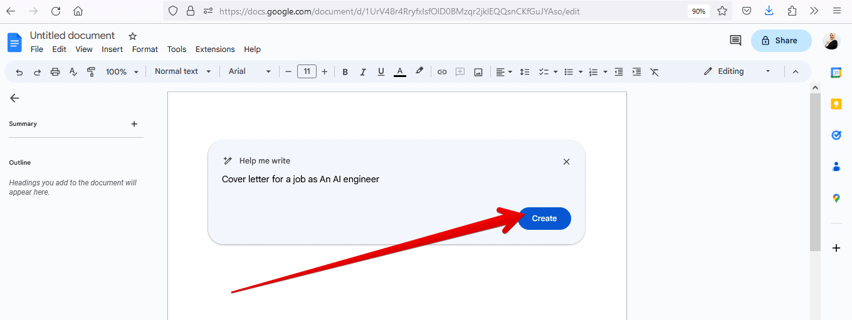Open the Tools menu
The height and width of the screenshot is (320, 852).
(177, 49)
